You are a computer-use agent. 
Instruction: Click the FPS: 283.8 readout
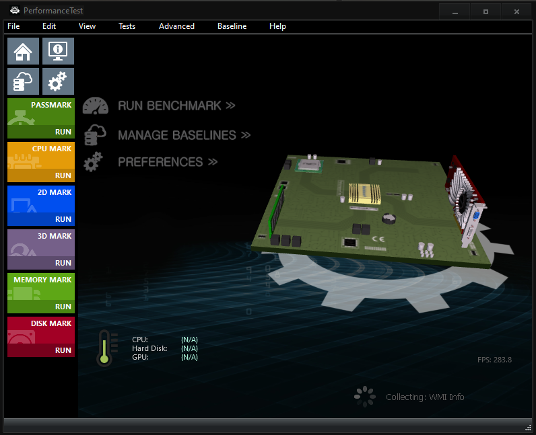coord(494,360)
